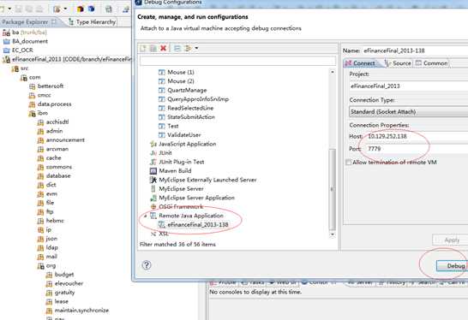
Task: Click the Project field eFinanceFinal_2013
Action: click(x=409, y=86)
